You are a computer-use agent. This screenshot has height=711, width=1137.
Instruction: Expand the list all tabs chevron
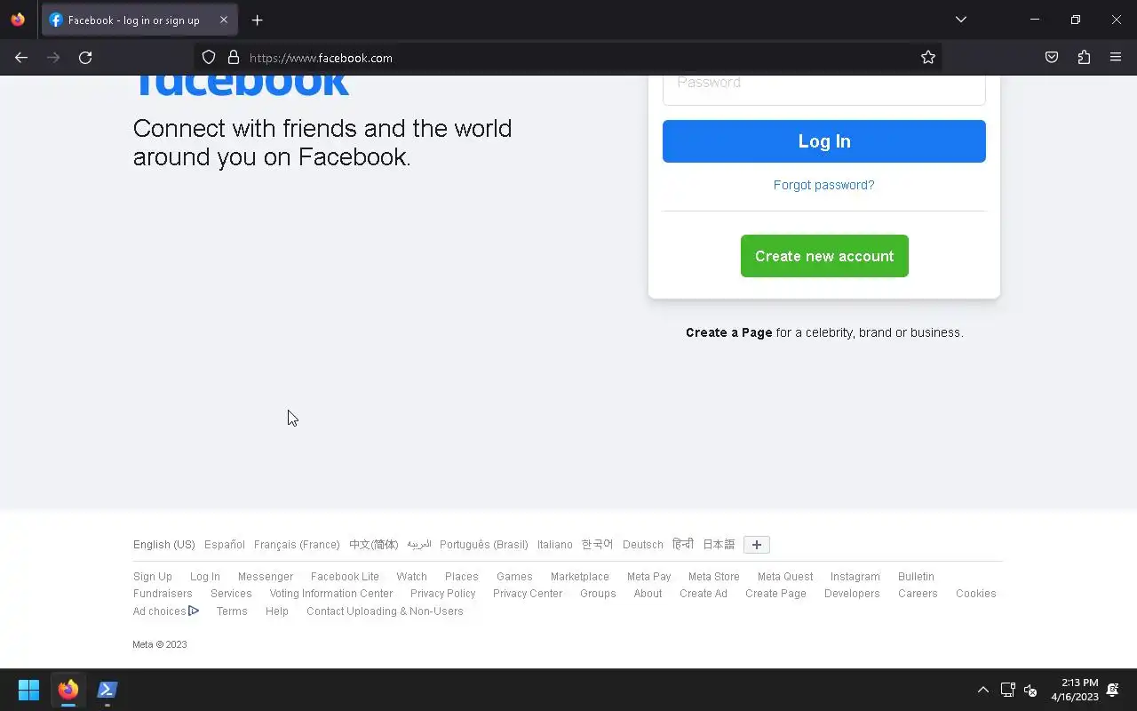960,20
